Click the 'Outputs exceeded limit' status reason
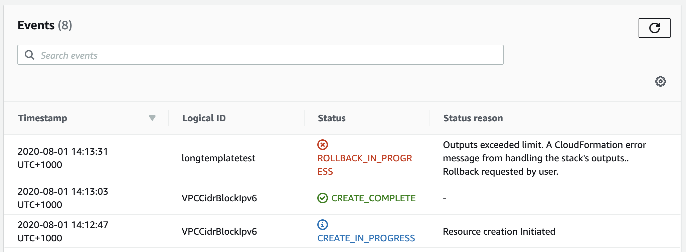 click(x=544, y=158)
